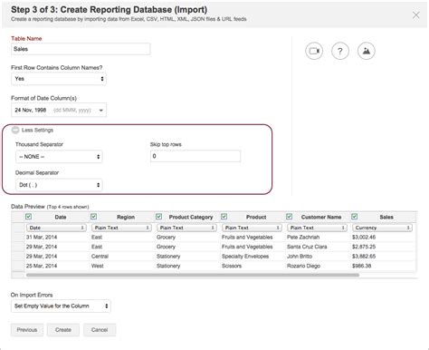Click the $3,882.65 sales value

point(364,257)
